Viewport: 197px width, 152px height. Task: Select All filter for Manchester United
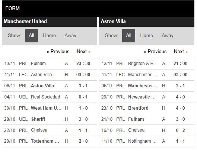31,36
